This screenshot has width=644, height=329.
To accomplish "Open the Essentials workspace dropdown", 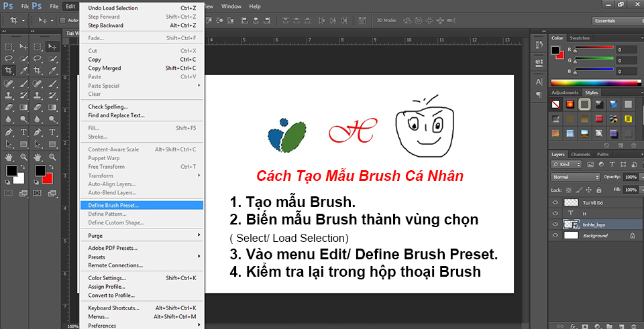I will (617, 21).
